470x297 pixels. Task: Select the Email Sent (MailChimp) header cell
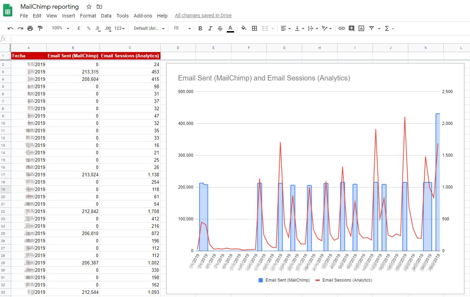[73, 56]
